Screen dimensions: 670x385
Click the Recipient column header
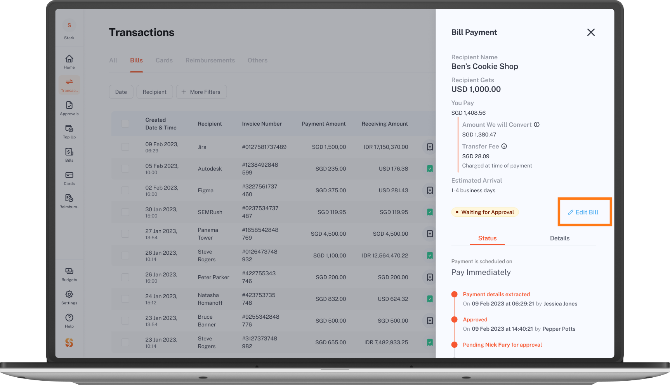[x=210, y=124]
